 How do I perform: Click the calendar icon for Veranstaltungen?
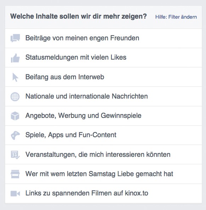point(15,155)
